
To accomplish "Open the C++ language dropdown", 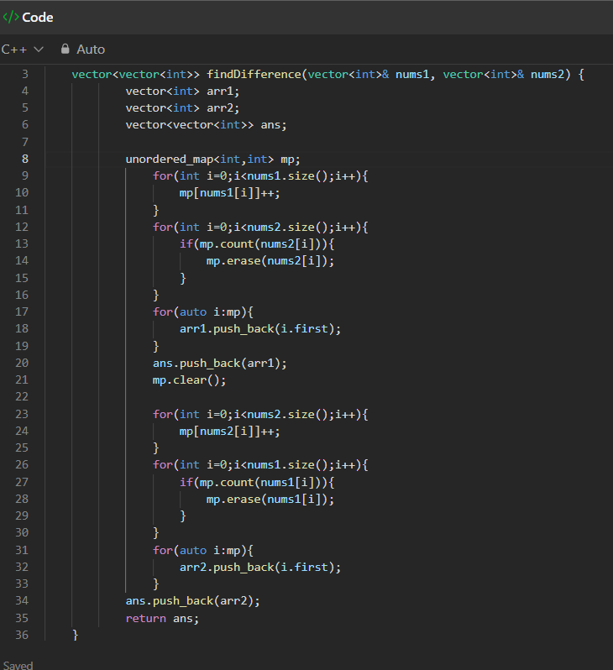I will coord(22,50).
